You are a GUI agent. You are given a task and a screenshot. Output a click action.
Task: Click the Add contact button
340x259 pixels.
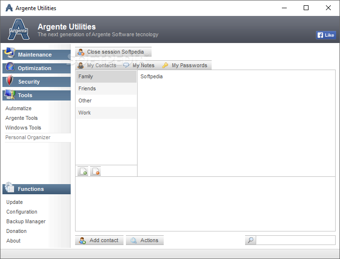(99, 240)
